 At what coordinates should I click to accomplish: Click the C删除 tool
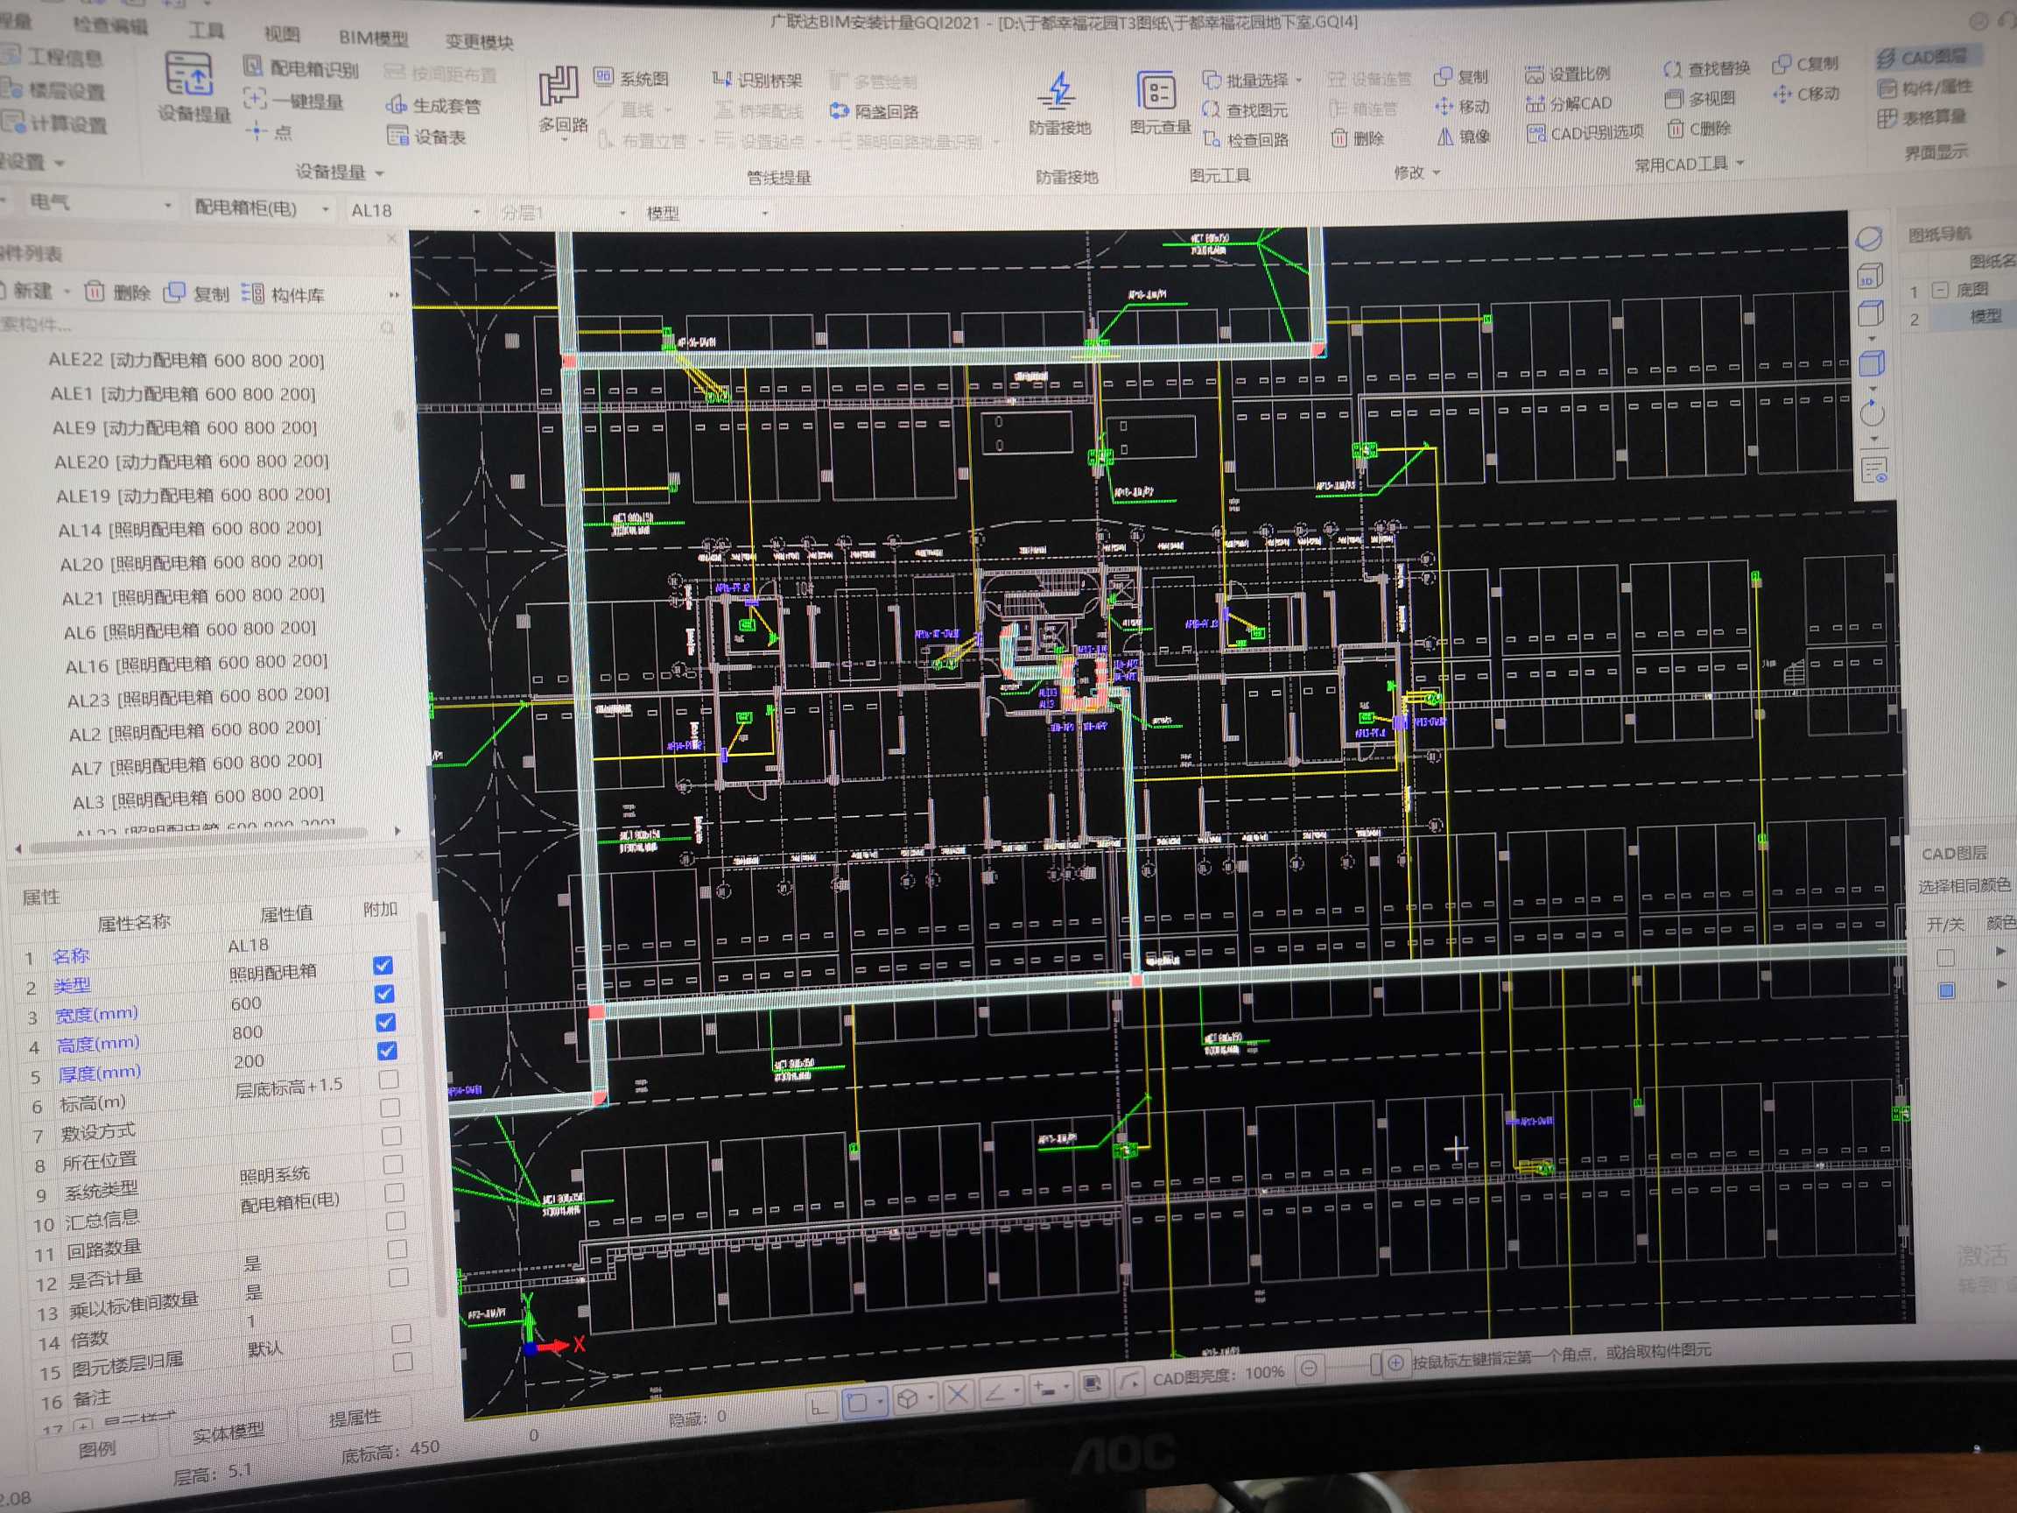(1698, 129)
